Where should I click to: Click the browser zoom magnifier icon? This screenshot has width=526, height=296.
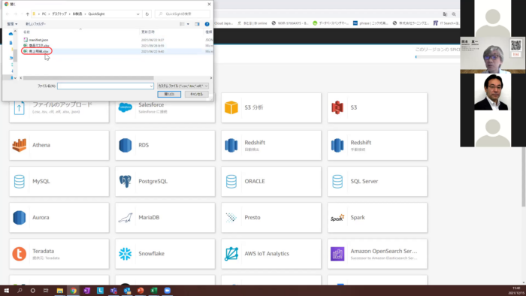454,14
